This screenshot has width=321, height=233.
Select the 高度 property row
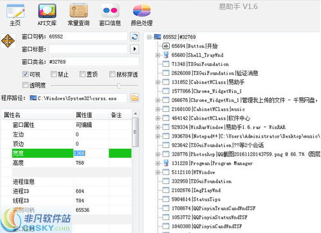click(x=66, y=163)
